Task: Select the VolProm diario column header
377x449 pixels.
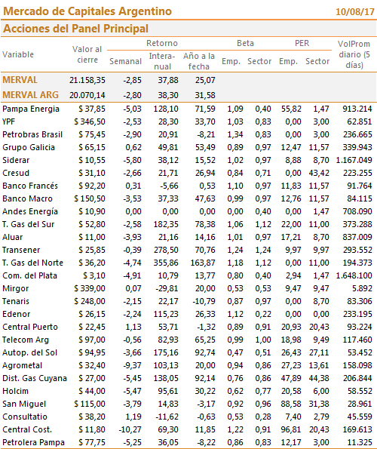Action: click(354, 54)
